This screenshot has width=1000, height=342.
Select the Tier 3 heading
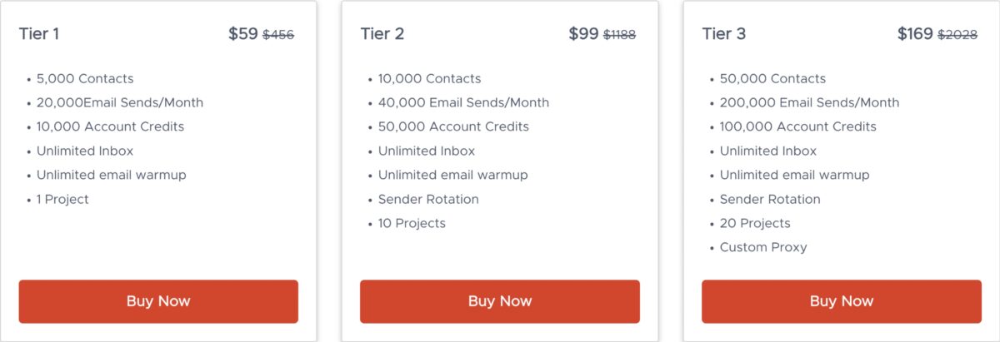[724, 34]
